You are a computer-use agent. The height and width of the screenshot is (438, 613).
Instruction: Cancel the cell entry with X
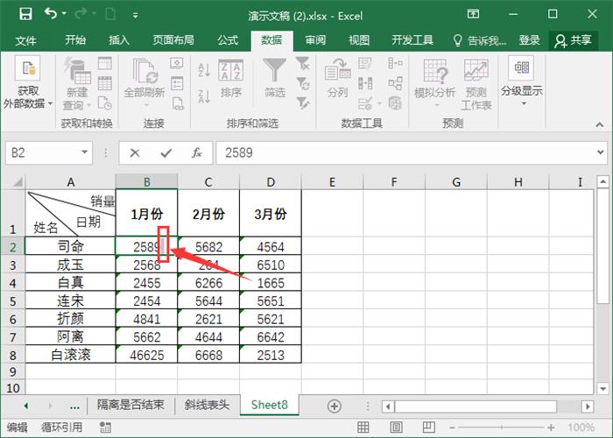tap(135, 153)
